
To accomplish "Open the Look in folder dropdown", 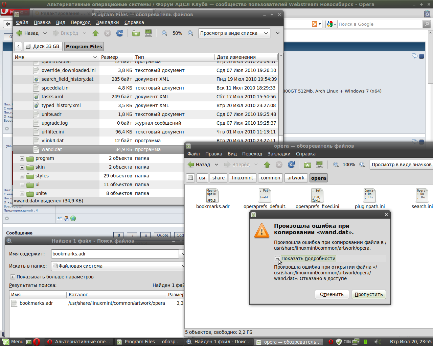I will 118,266.
